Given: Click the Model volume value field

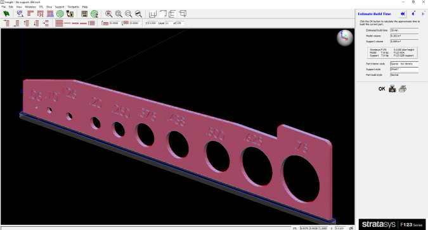Looking at the screenshot, I should click(405, 36).
